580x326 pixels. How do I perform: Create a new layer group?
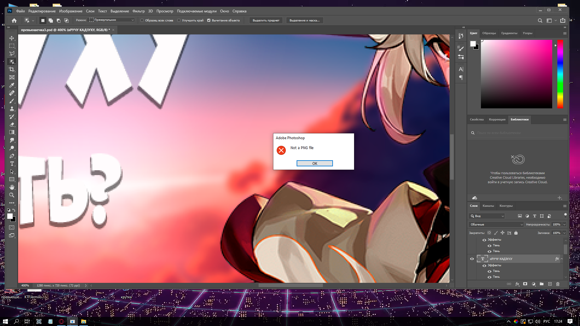click(542, 284)
